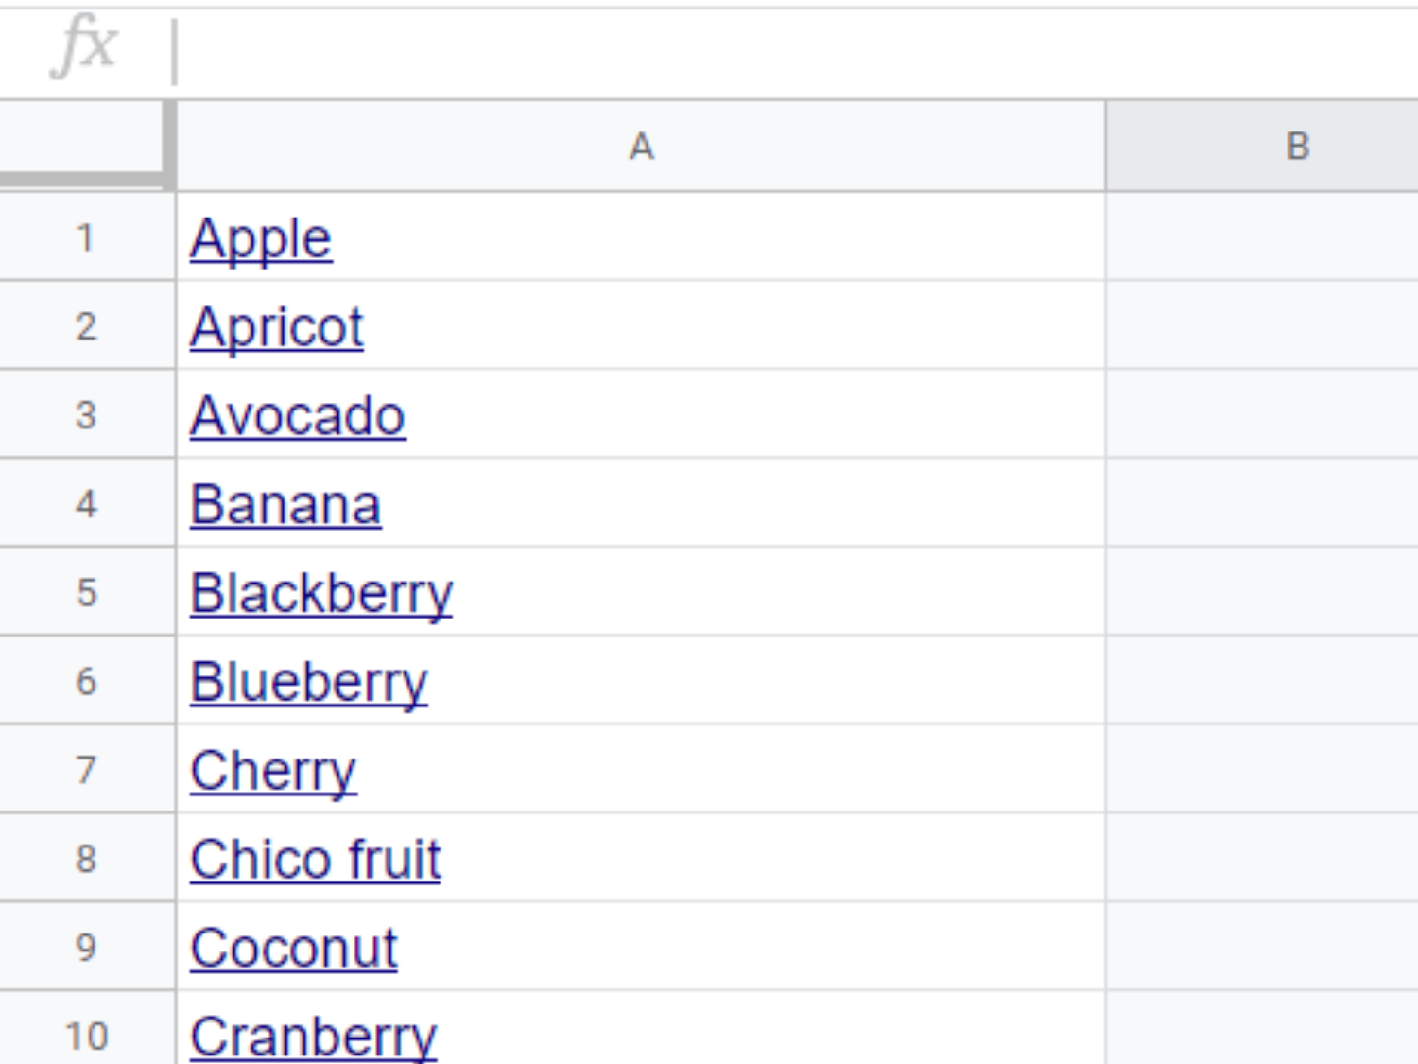Open the Banana hyperlink

(x=285, y=503)
